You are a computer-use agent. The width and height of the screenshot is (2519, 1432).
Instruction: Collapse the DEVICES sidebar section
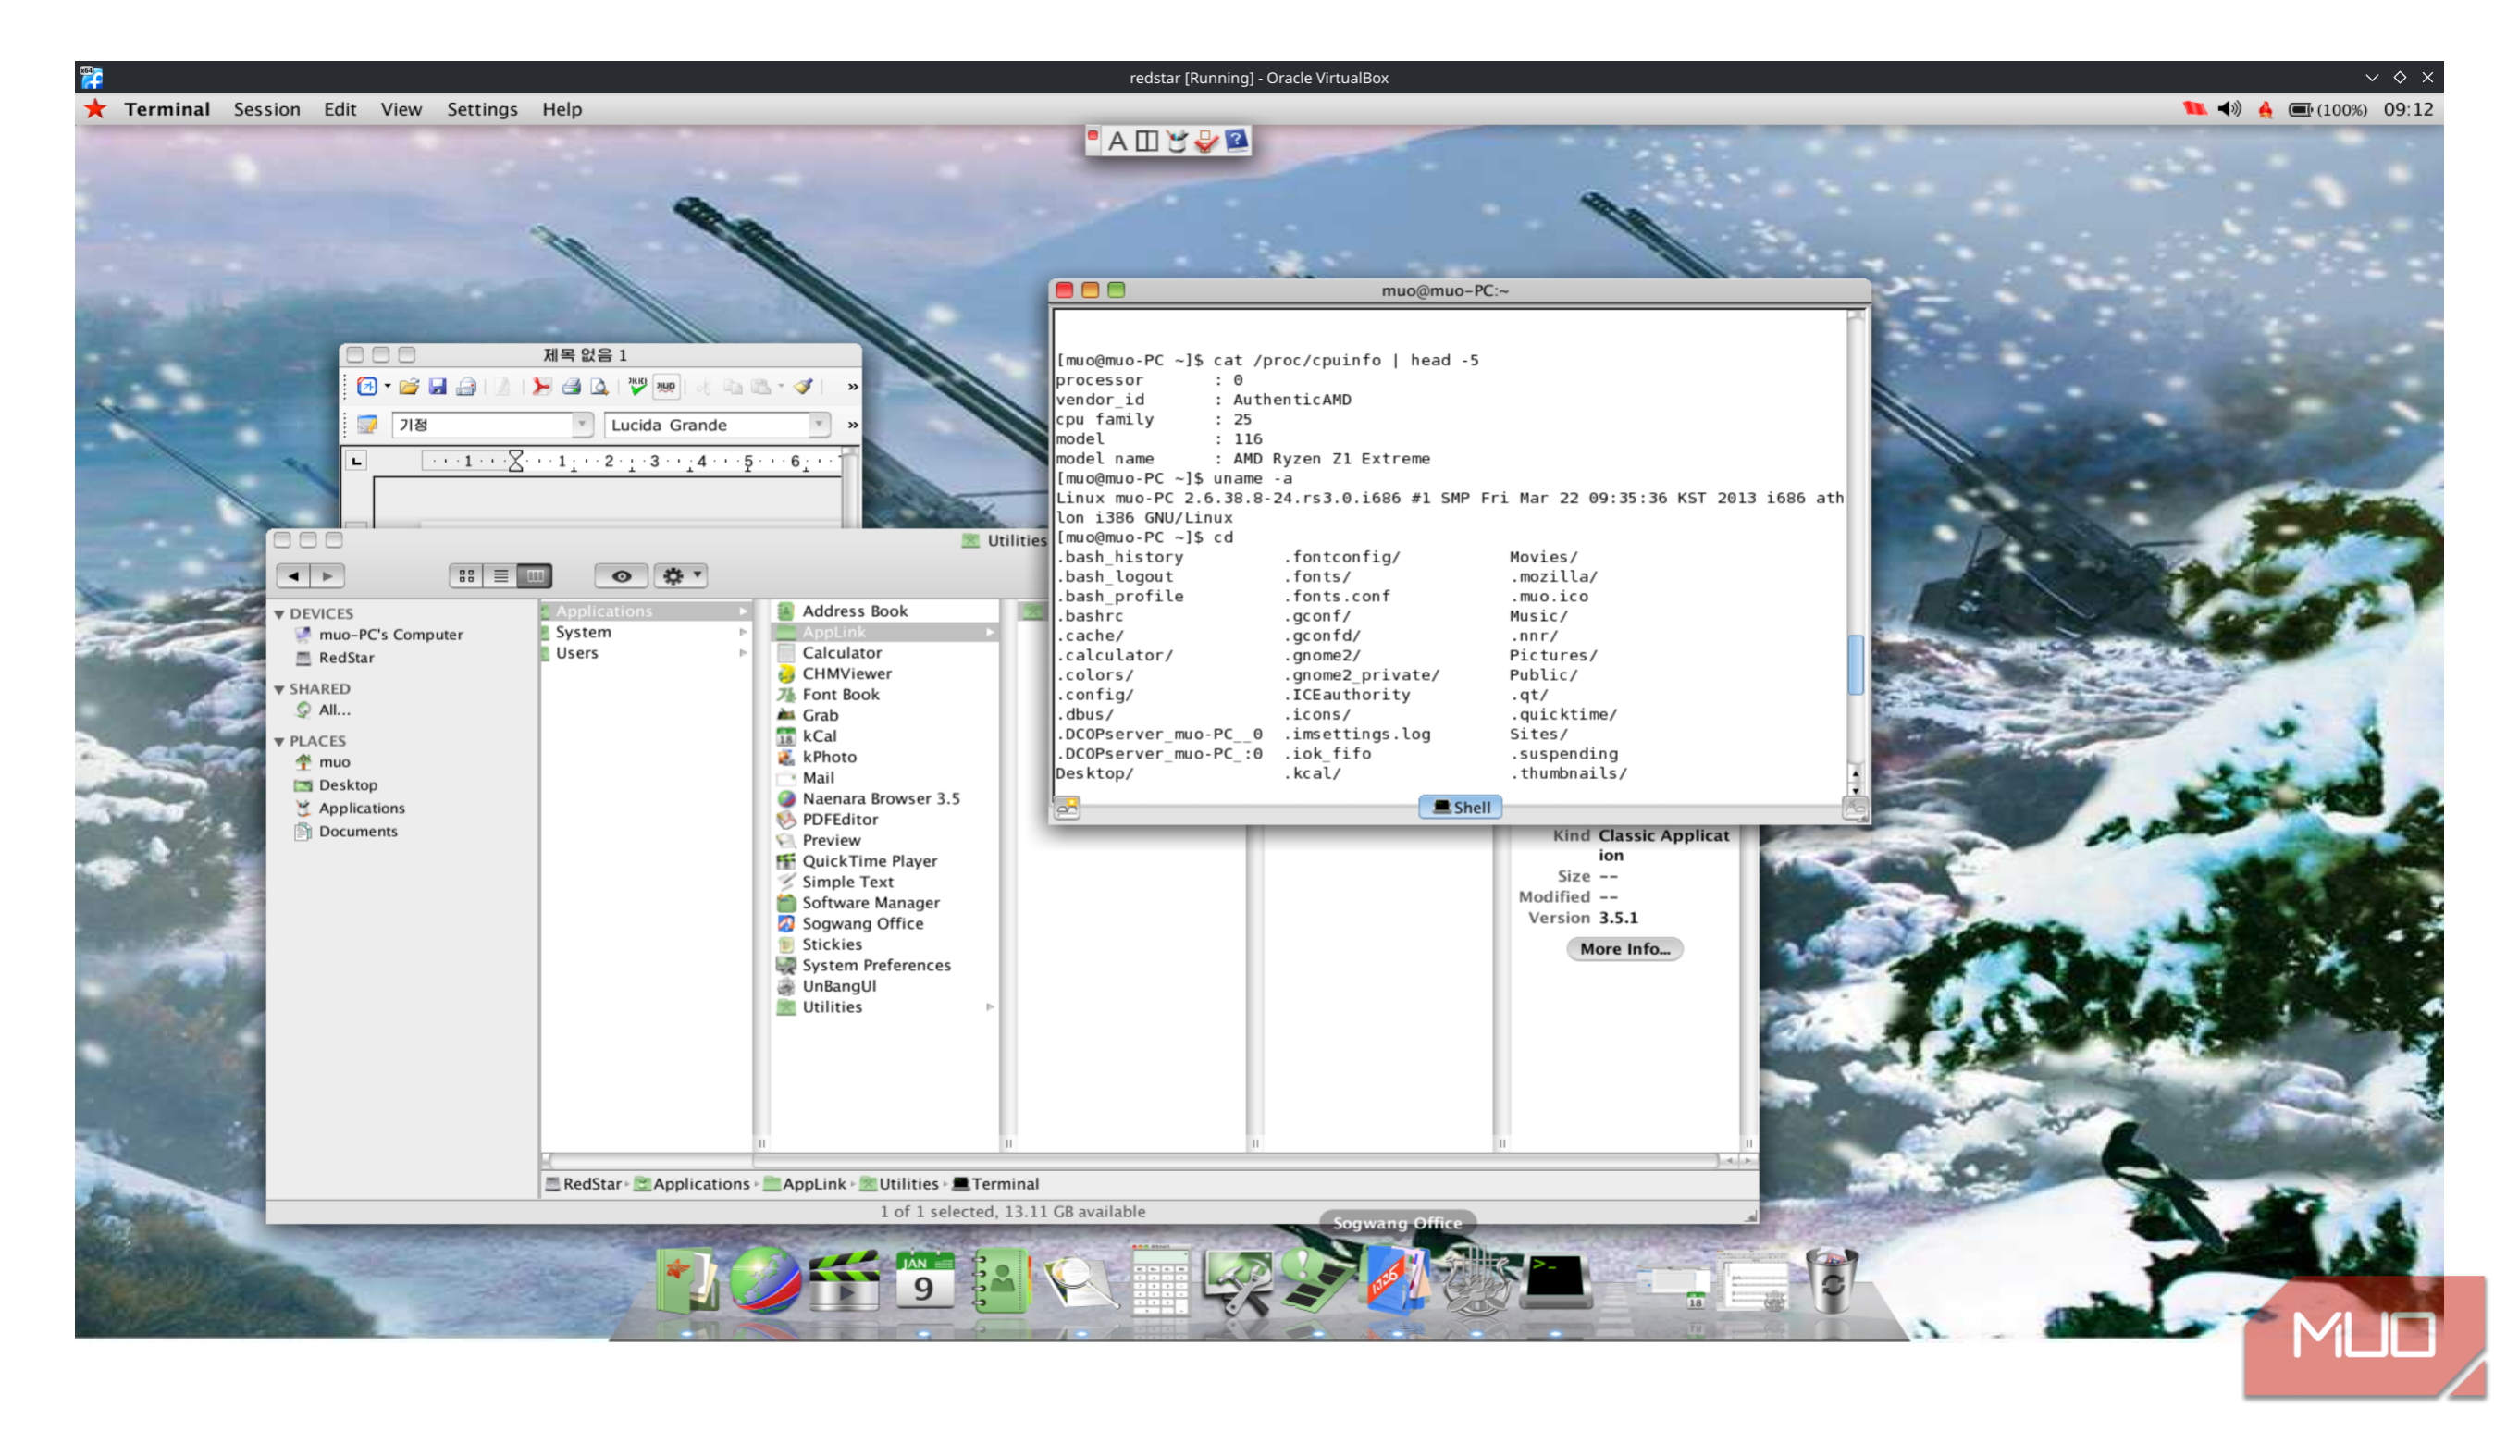pos(279,613)
